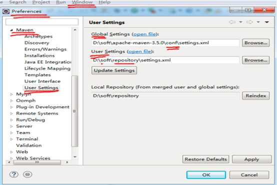The height and width of the screenshot is (185, 277).
Task: Collapse the Maven tree node
Action: (x=11, y=30)
